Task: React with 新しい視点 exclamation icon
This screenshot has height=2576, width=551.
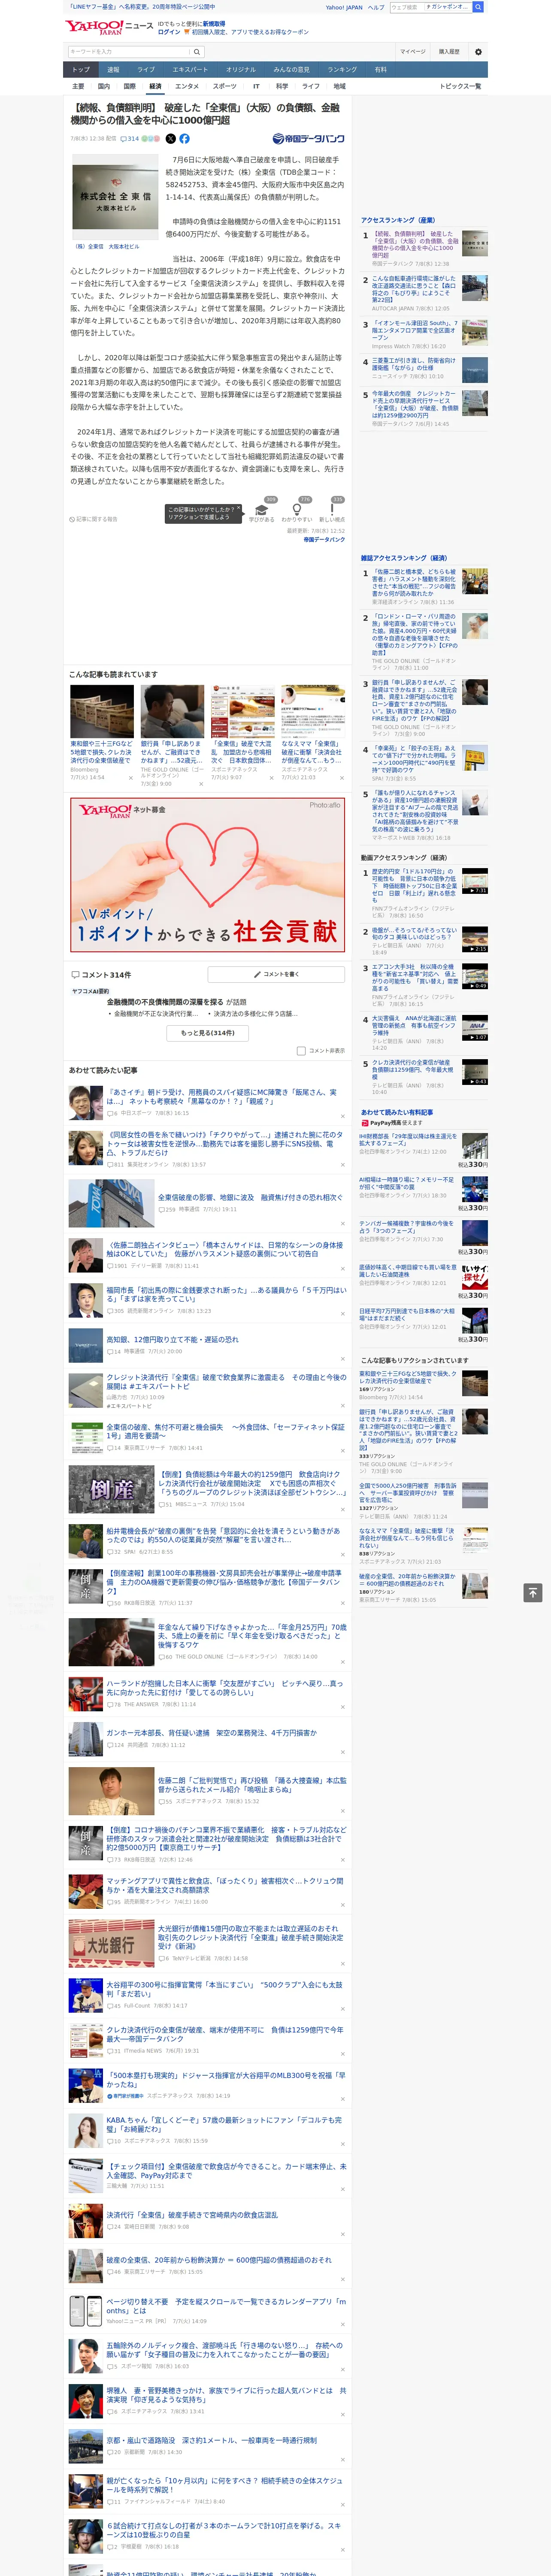Action: pos(332,509)
